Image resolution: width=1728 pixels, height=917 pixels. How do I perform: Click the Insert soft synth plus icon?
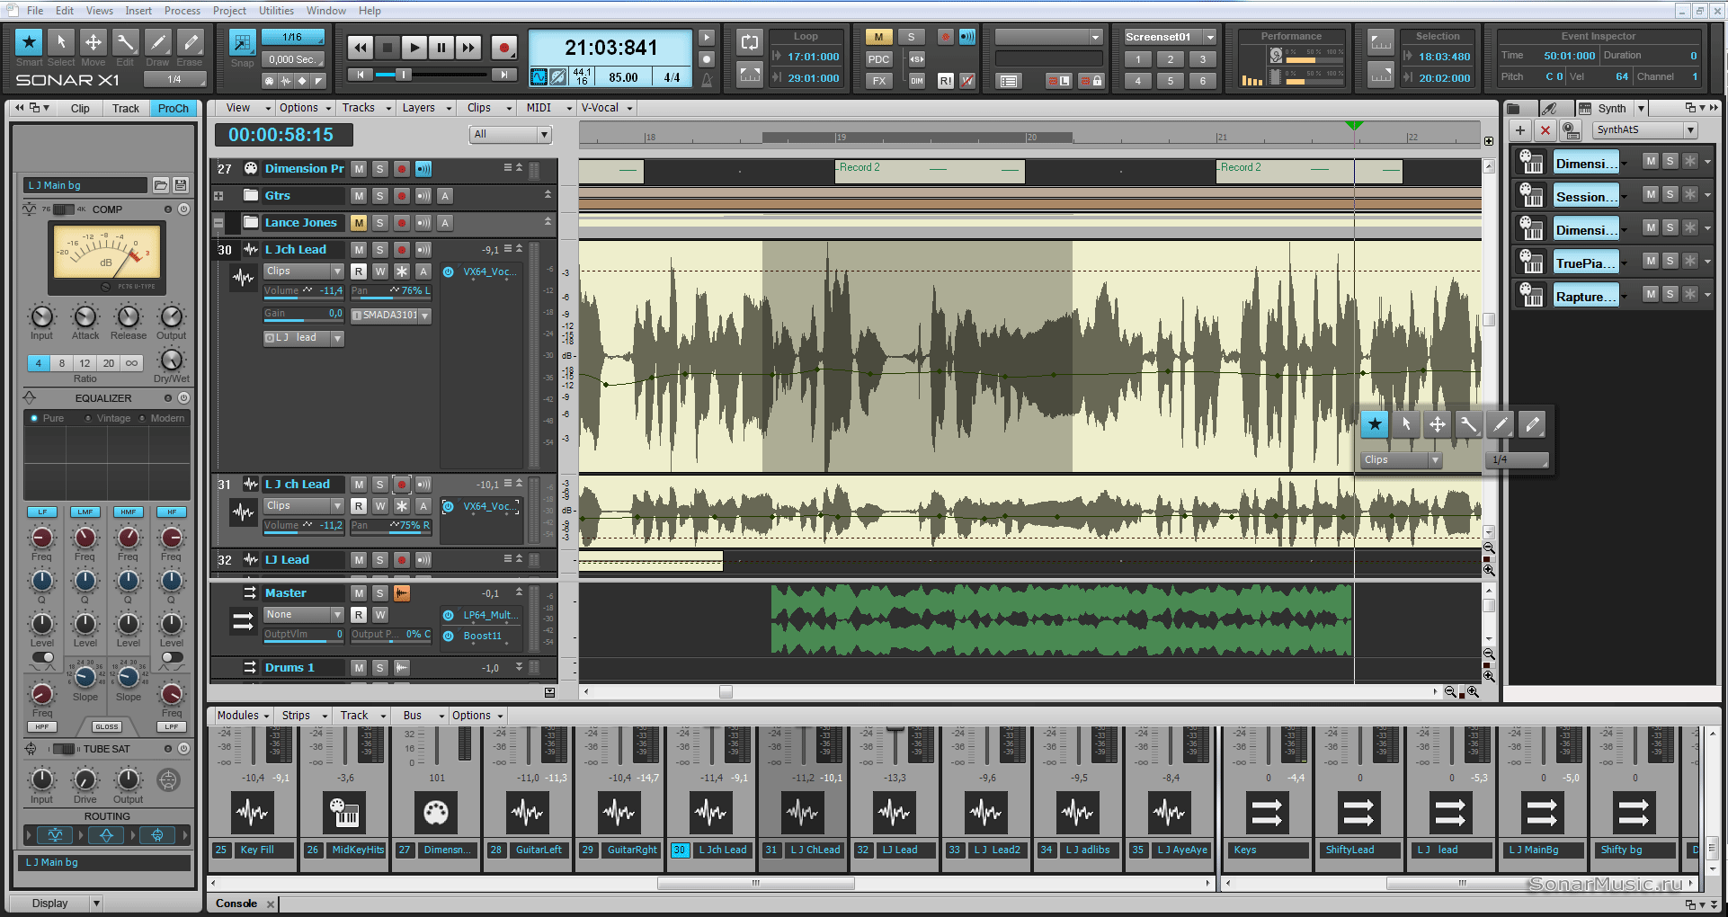click(x=1520, y=130)
